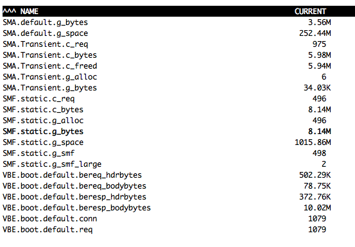Image resolution: width=355 pixels, height=247 pixels.
Task: Select the SMA.default.g_space row
Action: point(178,33)
